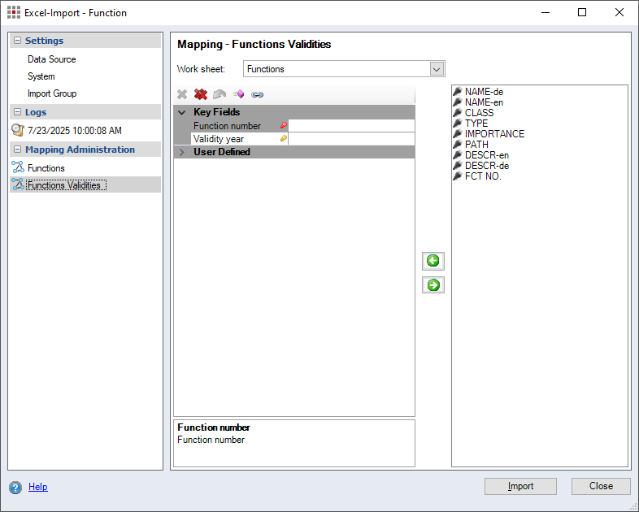Open the Work sheet dropdown
This screenshot has width=639, height=512.
click(x=437, y=69)
